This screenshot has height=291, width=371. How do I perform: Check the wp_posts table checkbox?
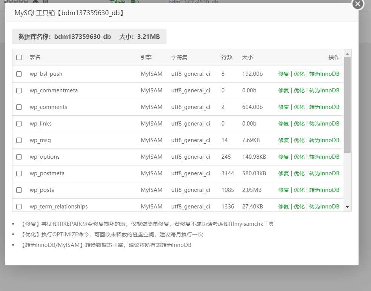(19, 190)
